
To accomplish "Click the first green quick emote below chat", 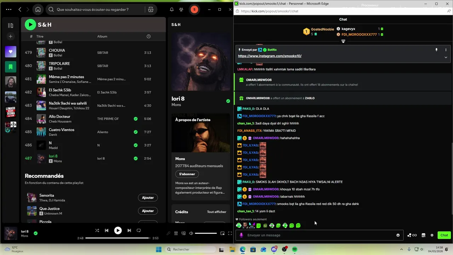I will point(239,225).
